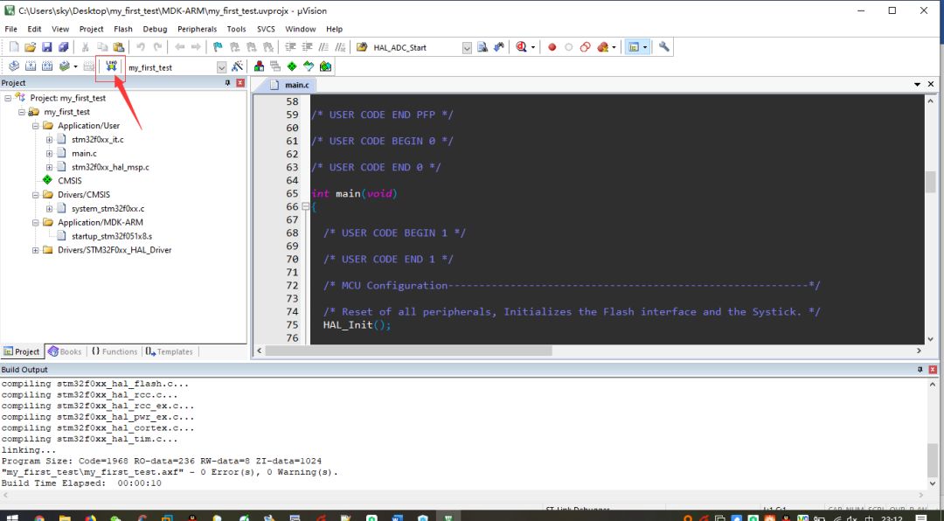Switch to the Functions tab
The height and width of the screenshot is (521, 944).
(x=115, y=351)
